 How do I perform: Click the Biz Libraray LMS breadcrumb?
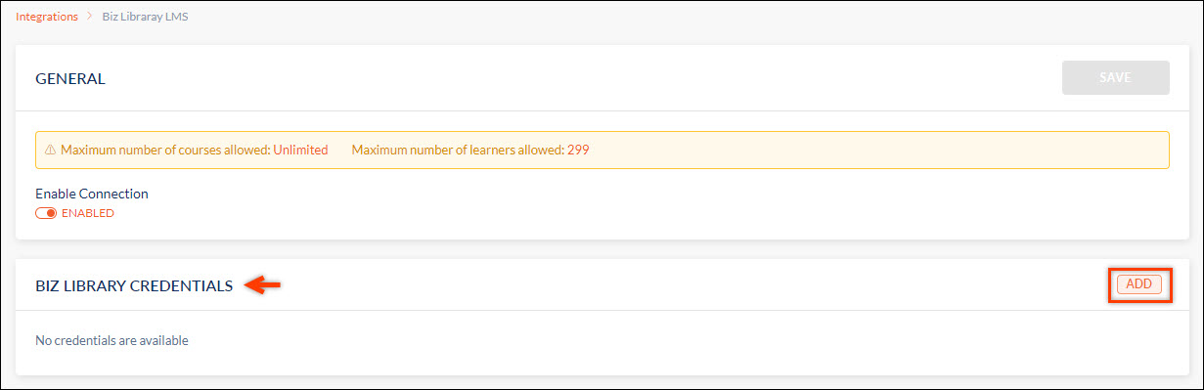click(145, 17)
